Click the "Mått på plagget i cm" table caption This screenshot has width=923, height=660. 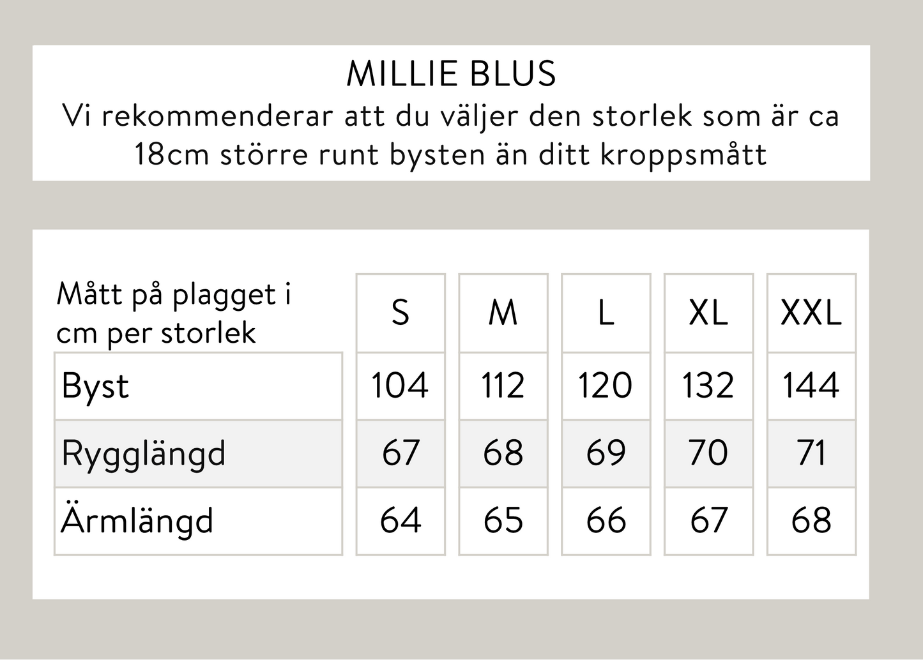174,313
